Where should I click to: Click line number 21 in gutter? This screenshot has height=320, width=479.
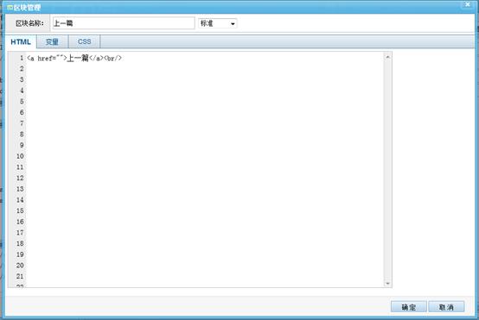(20, 276)
